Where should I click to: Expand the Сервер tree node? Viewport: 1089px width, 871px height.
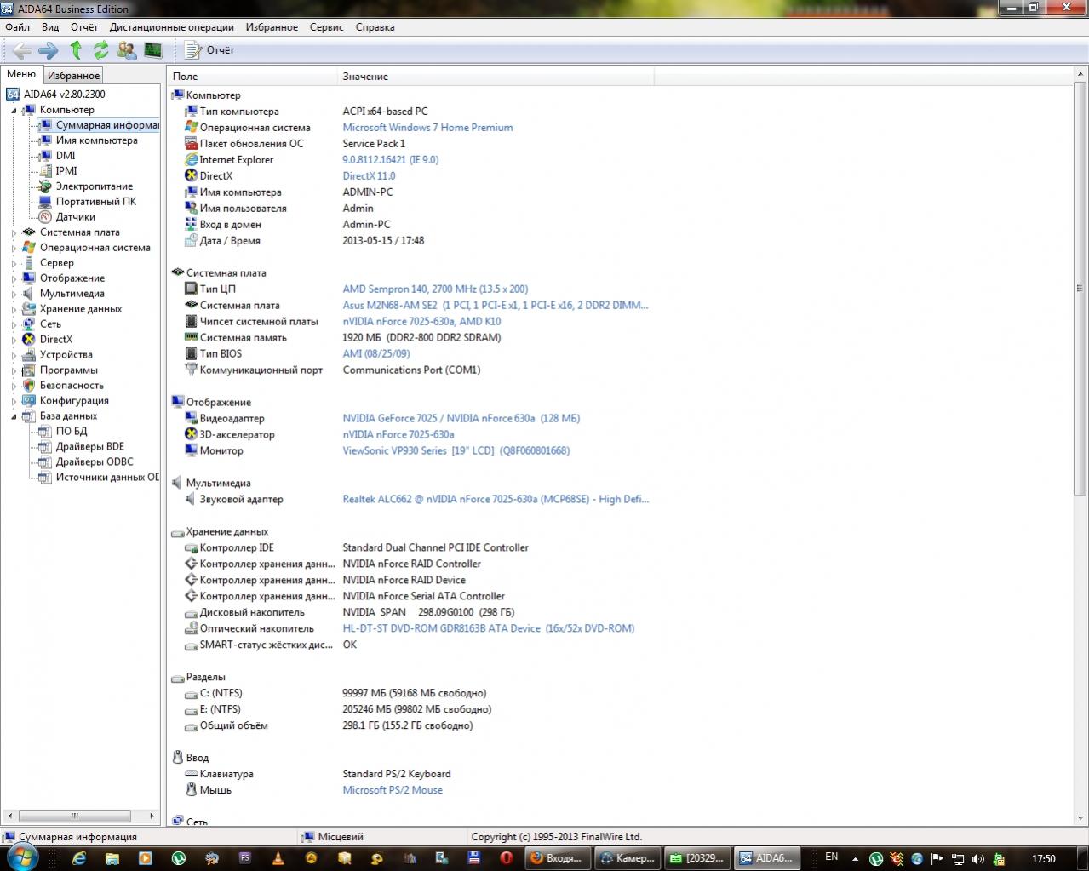[14, 263]
